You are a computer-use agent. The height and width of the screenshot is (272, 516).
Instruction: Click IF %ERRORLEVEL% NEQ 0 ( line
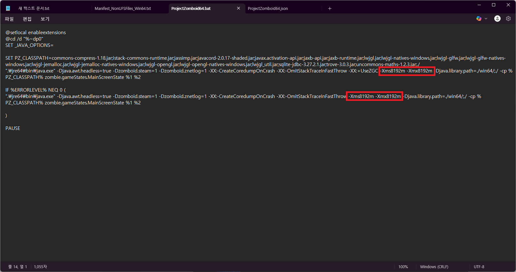pyautogui.click(x=35, y=90)
